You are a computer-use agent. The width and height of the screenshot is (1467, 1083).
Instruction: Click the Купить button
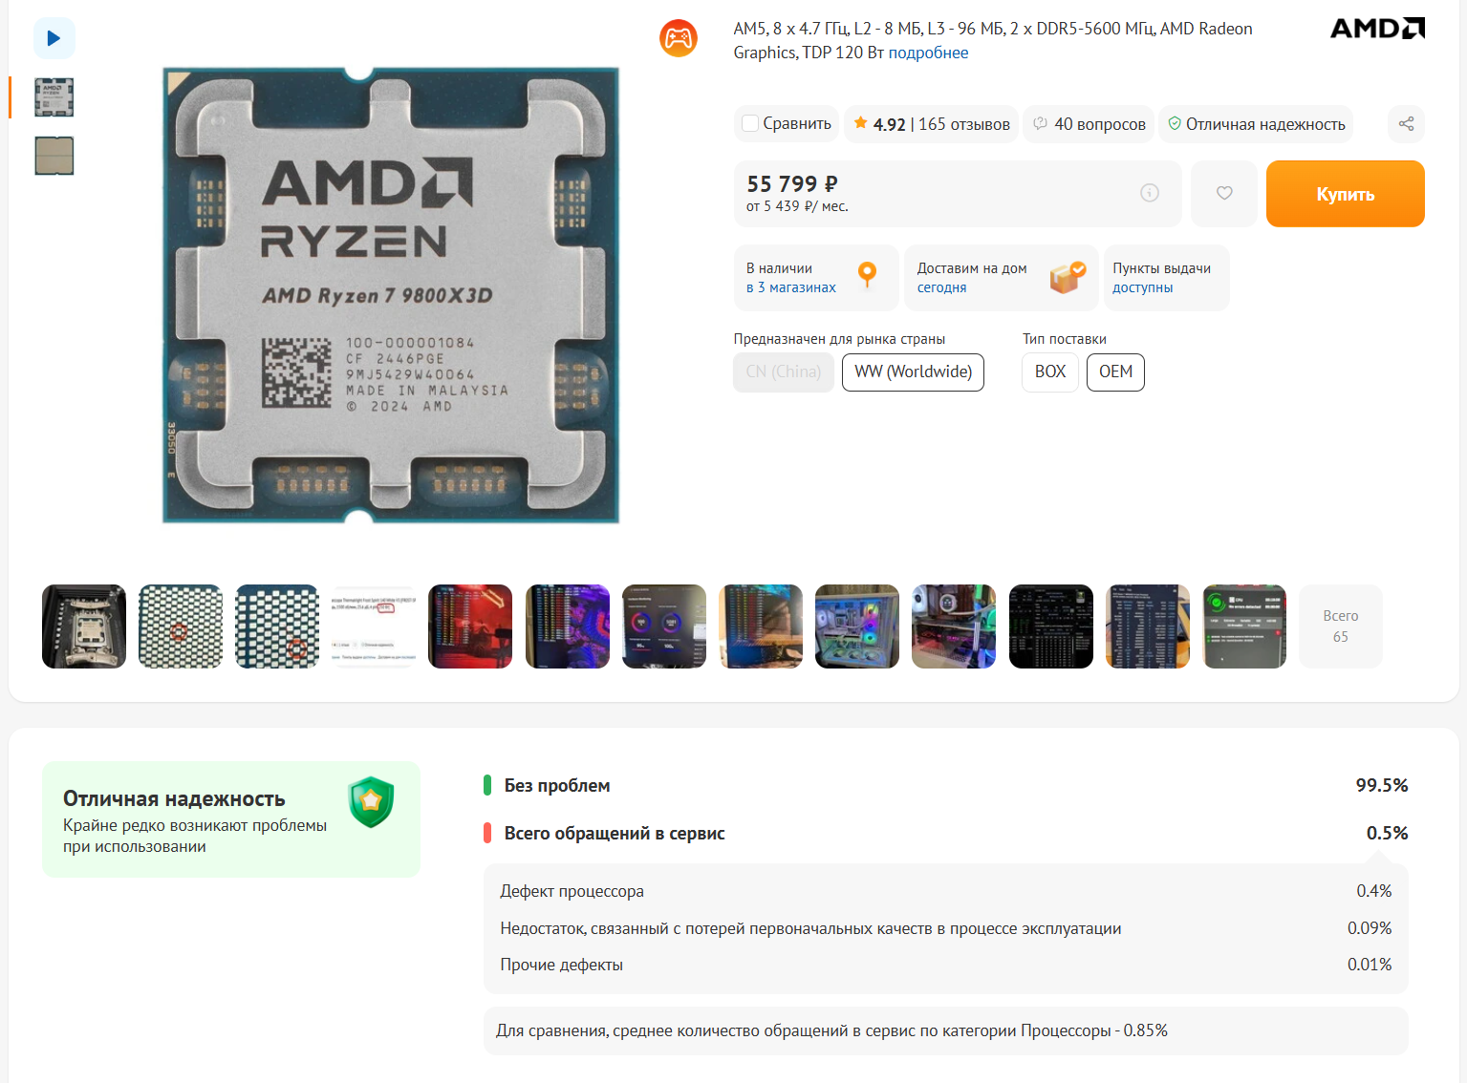point(1346,194)
